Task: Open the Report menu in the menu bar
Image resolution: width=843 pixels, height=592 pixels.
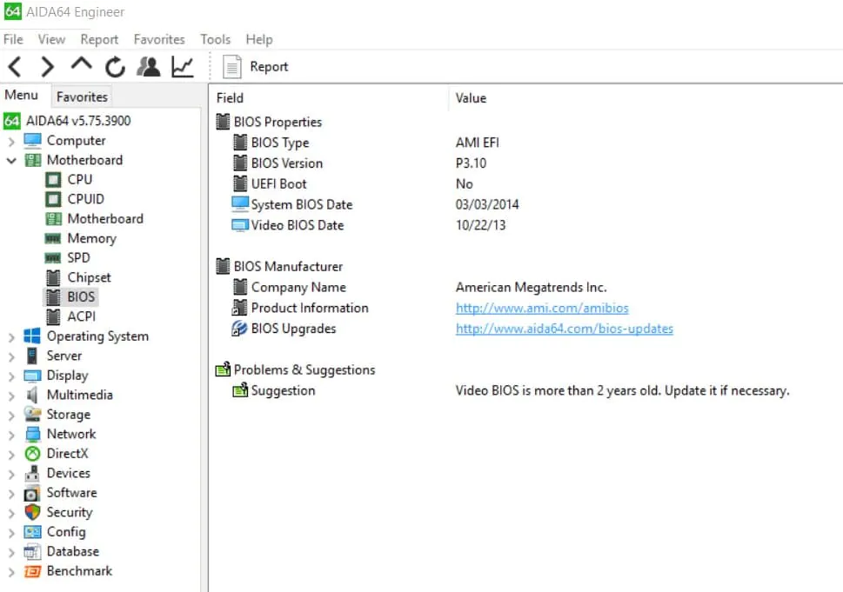Action: point(99,39)
